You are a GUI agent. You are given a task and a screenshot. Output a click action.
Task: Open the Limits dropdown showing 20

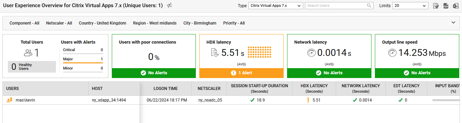[410, 5]
